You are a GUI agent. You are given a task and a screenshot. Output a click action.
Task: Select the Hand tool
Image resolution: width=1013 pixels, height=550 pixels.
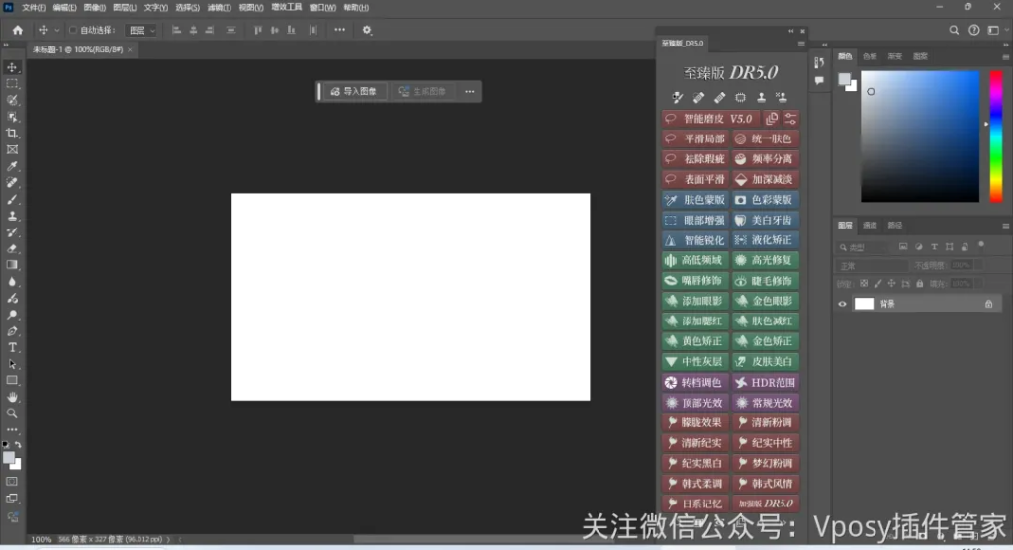click(12, 397)
